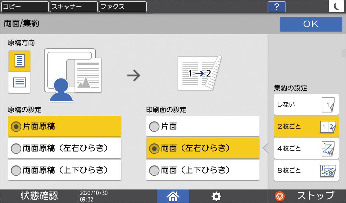Go to the home screen icon
The image size is (346, 203).
pos(173,196)
